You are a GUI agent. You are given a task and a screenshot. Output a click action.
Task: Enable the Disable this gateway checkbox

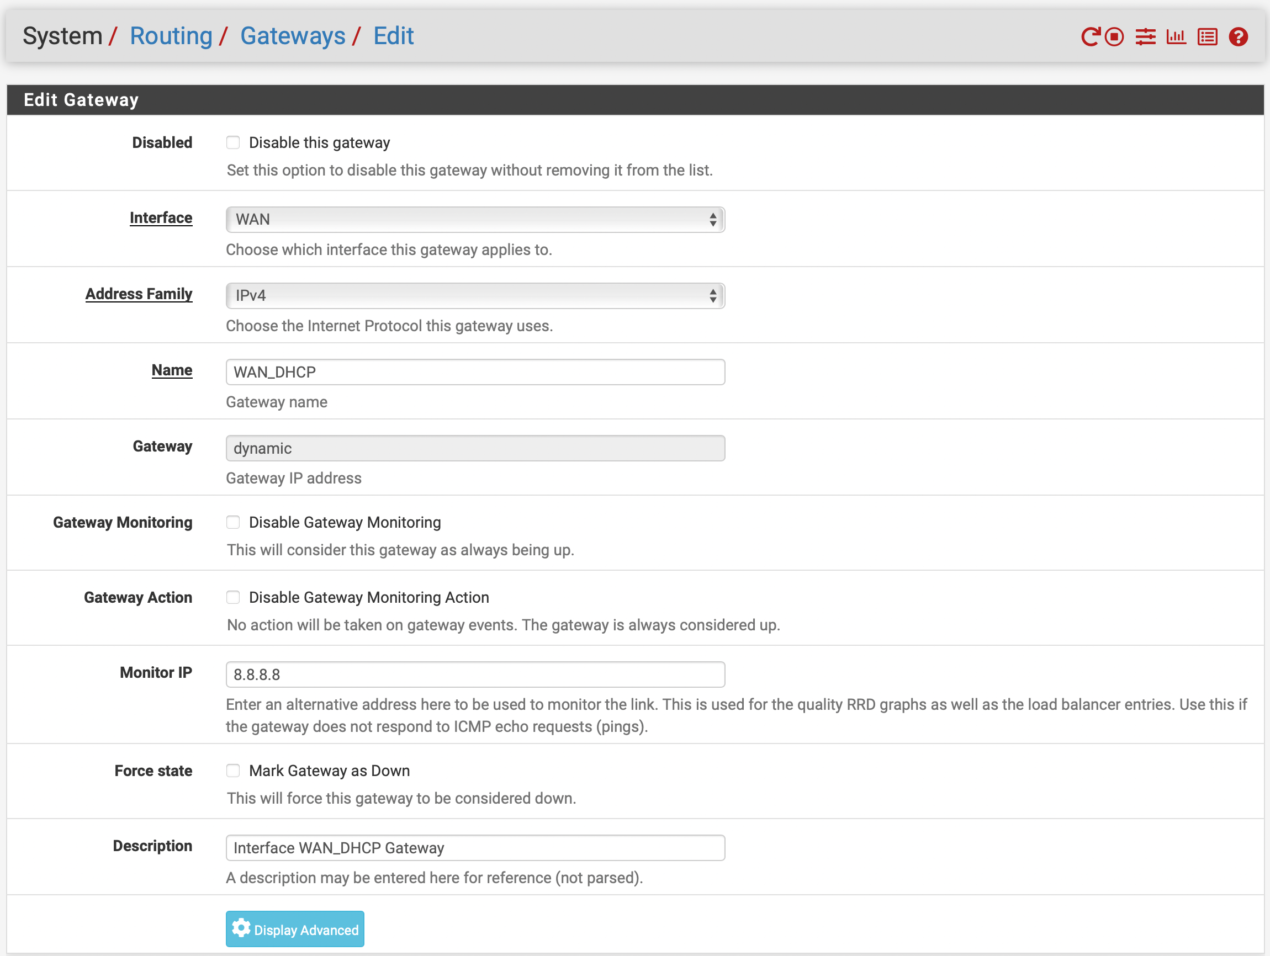[233, 142]
